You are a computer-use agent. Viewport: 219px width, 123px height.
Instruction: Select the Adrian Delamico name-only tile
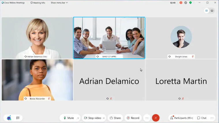tap(109, 80)
